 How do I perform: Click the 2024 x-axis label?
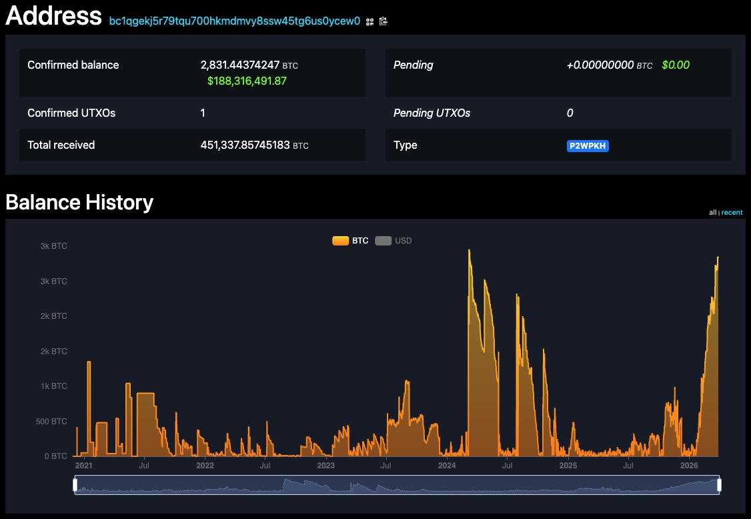coord(447,466)
